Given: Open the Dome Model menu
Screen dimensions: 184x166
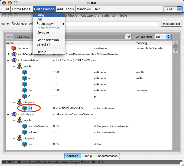Looking at the screenshot, I should pos(22,9).
